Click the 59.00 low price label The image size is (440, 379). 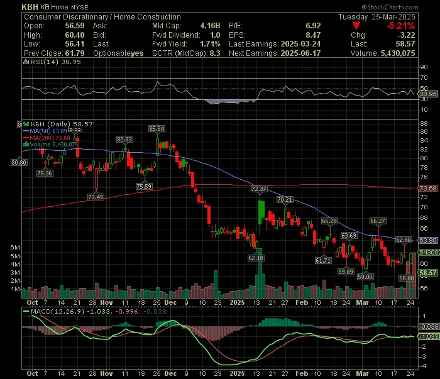click(x=365, y=277)
